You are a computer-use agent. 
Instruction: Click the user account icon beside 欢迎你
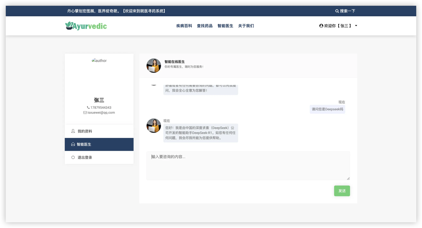pos(321,26)
